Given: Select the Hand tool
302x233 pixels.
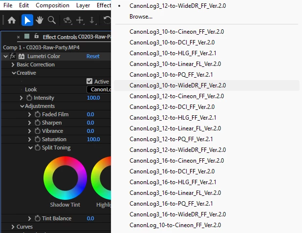Looking at the screenshot, I should click(x=40, y=20).
